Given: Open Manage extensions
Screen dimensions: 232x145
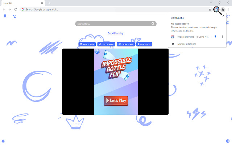Looking at the screenshot, I should coord(187,44).
